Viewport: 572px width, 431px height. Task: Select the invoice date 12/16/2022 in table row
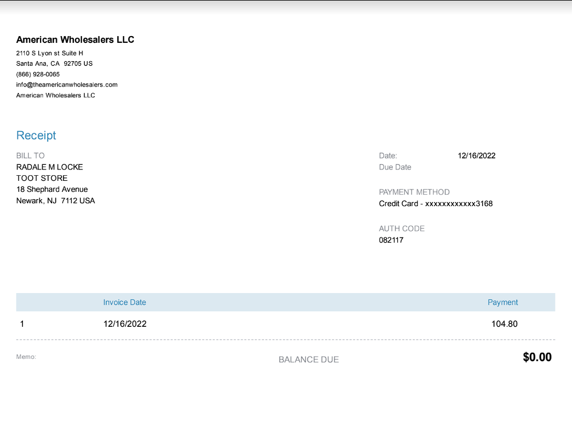pyautogui.click(x=125, y=324)
